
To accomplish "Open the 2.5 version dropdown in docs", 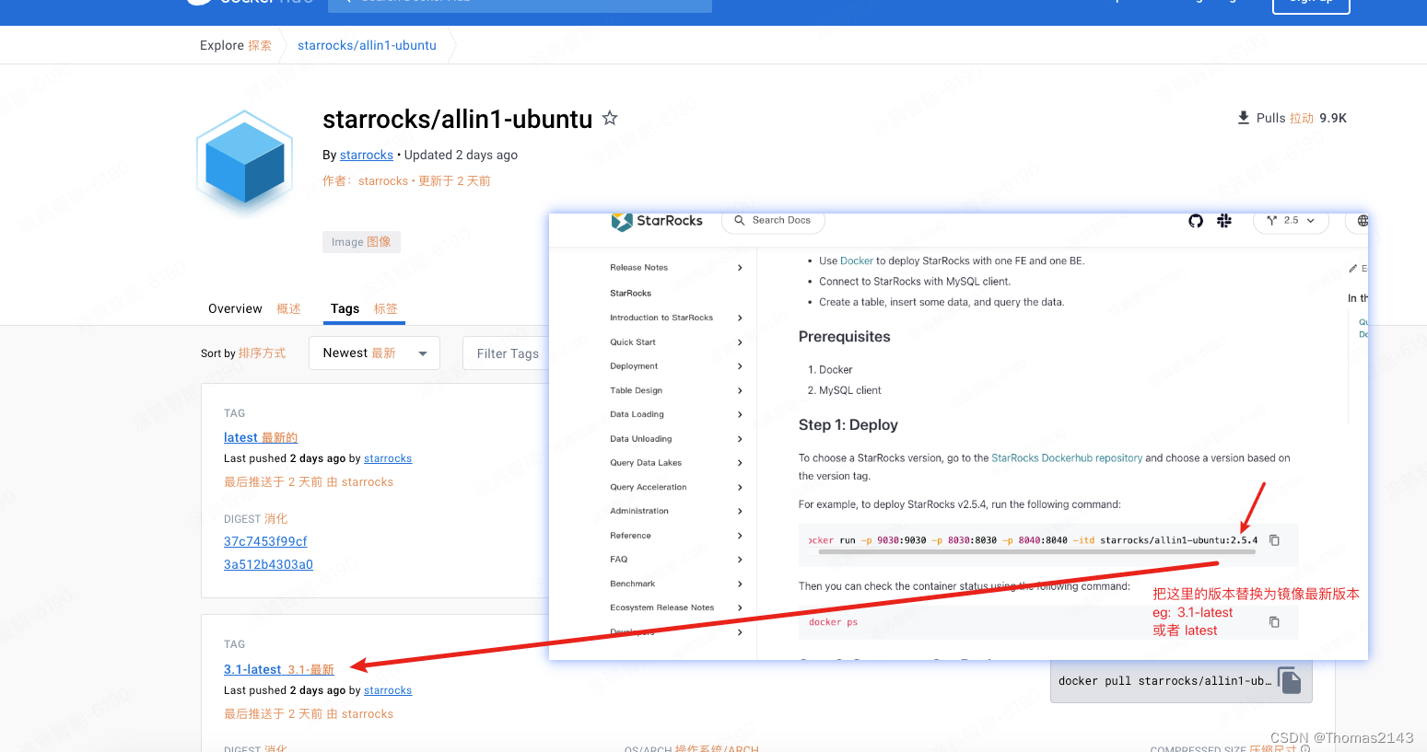I will 1291,221.
